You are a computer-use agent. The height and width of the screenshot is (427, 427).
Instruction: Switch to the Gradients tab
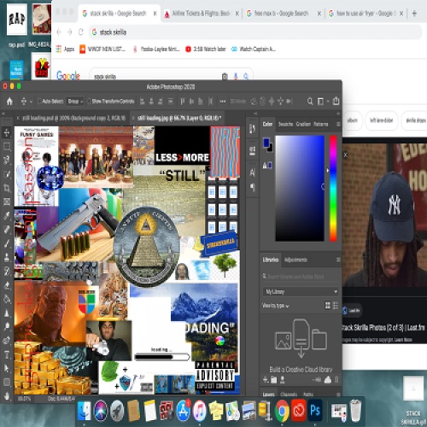(x=303, y=124)
